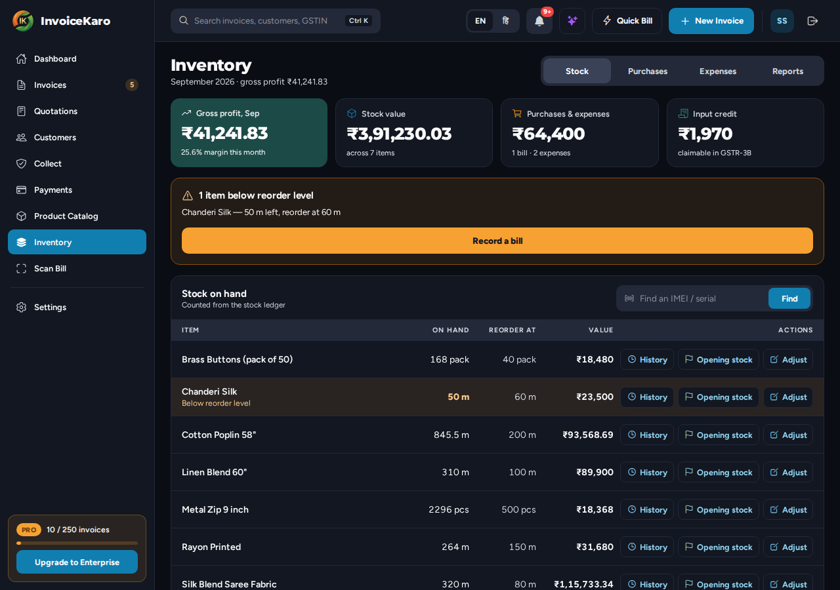Click the Product Catalog box icon
Screen dimensions: 840x590
[x=22, y=216]
